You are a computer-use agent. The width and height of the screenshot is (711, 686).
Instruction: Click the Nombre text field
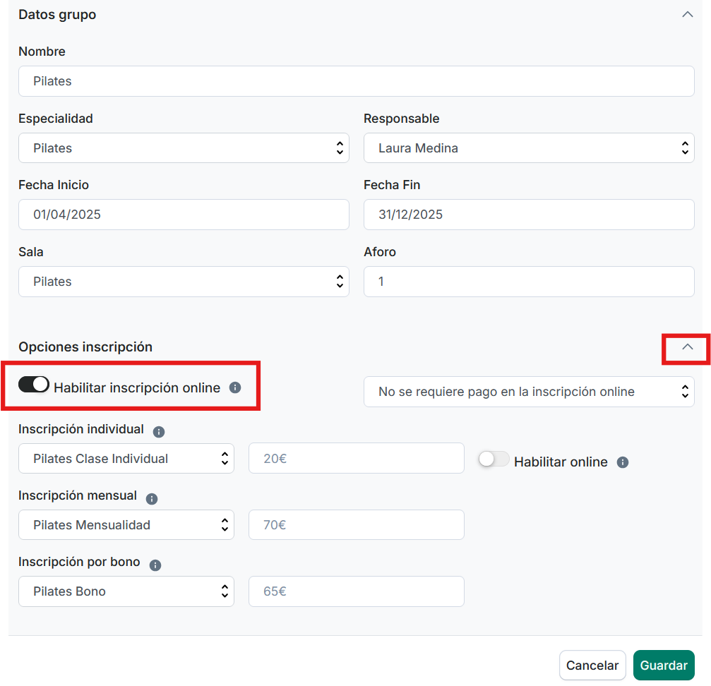point(356,81)
